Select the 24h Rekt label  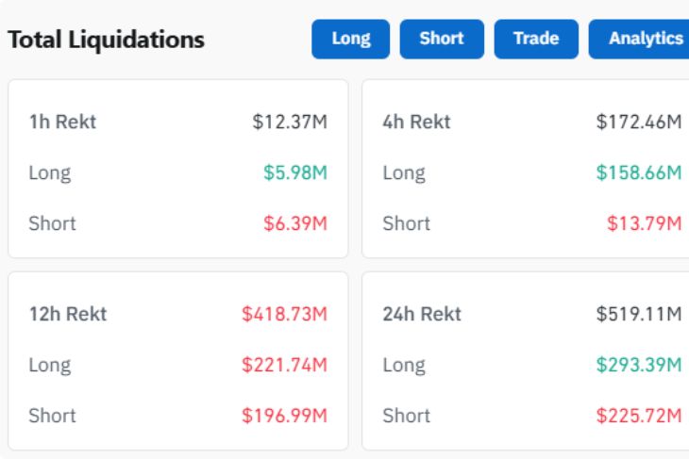421,314
